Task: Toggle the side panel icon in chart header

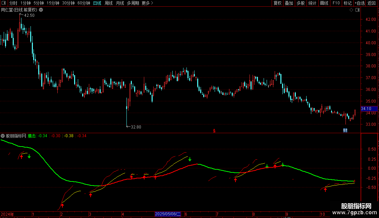Action: click(x=358, y=10)
